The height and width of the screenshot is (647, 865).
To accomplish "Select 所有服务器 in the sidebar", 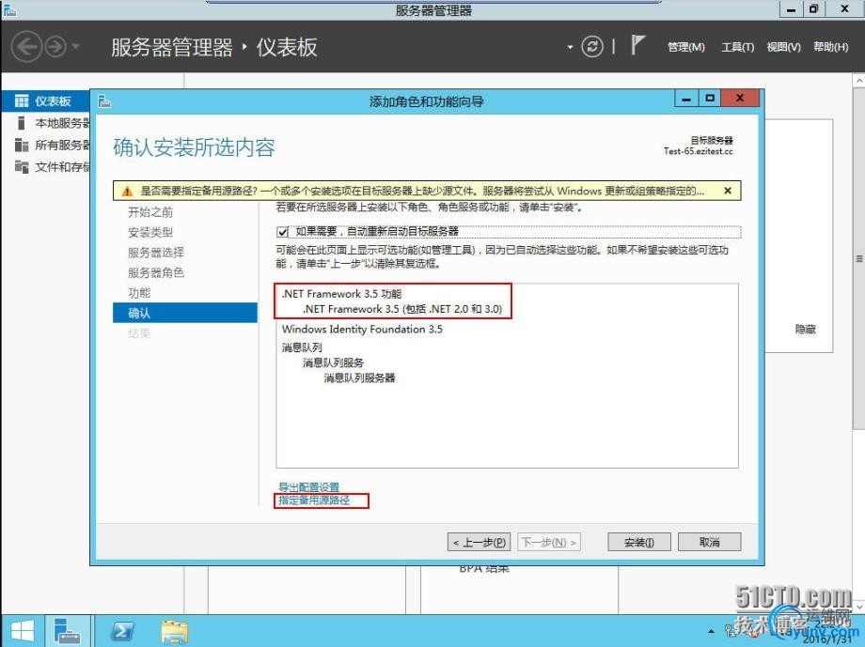I will [62, 145].
